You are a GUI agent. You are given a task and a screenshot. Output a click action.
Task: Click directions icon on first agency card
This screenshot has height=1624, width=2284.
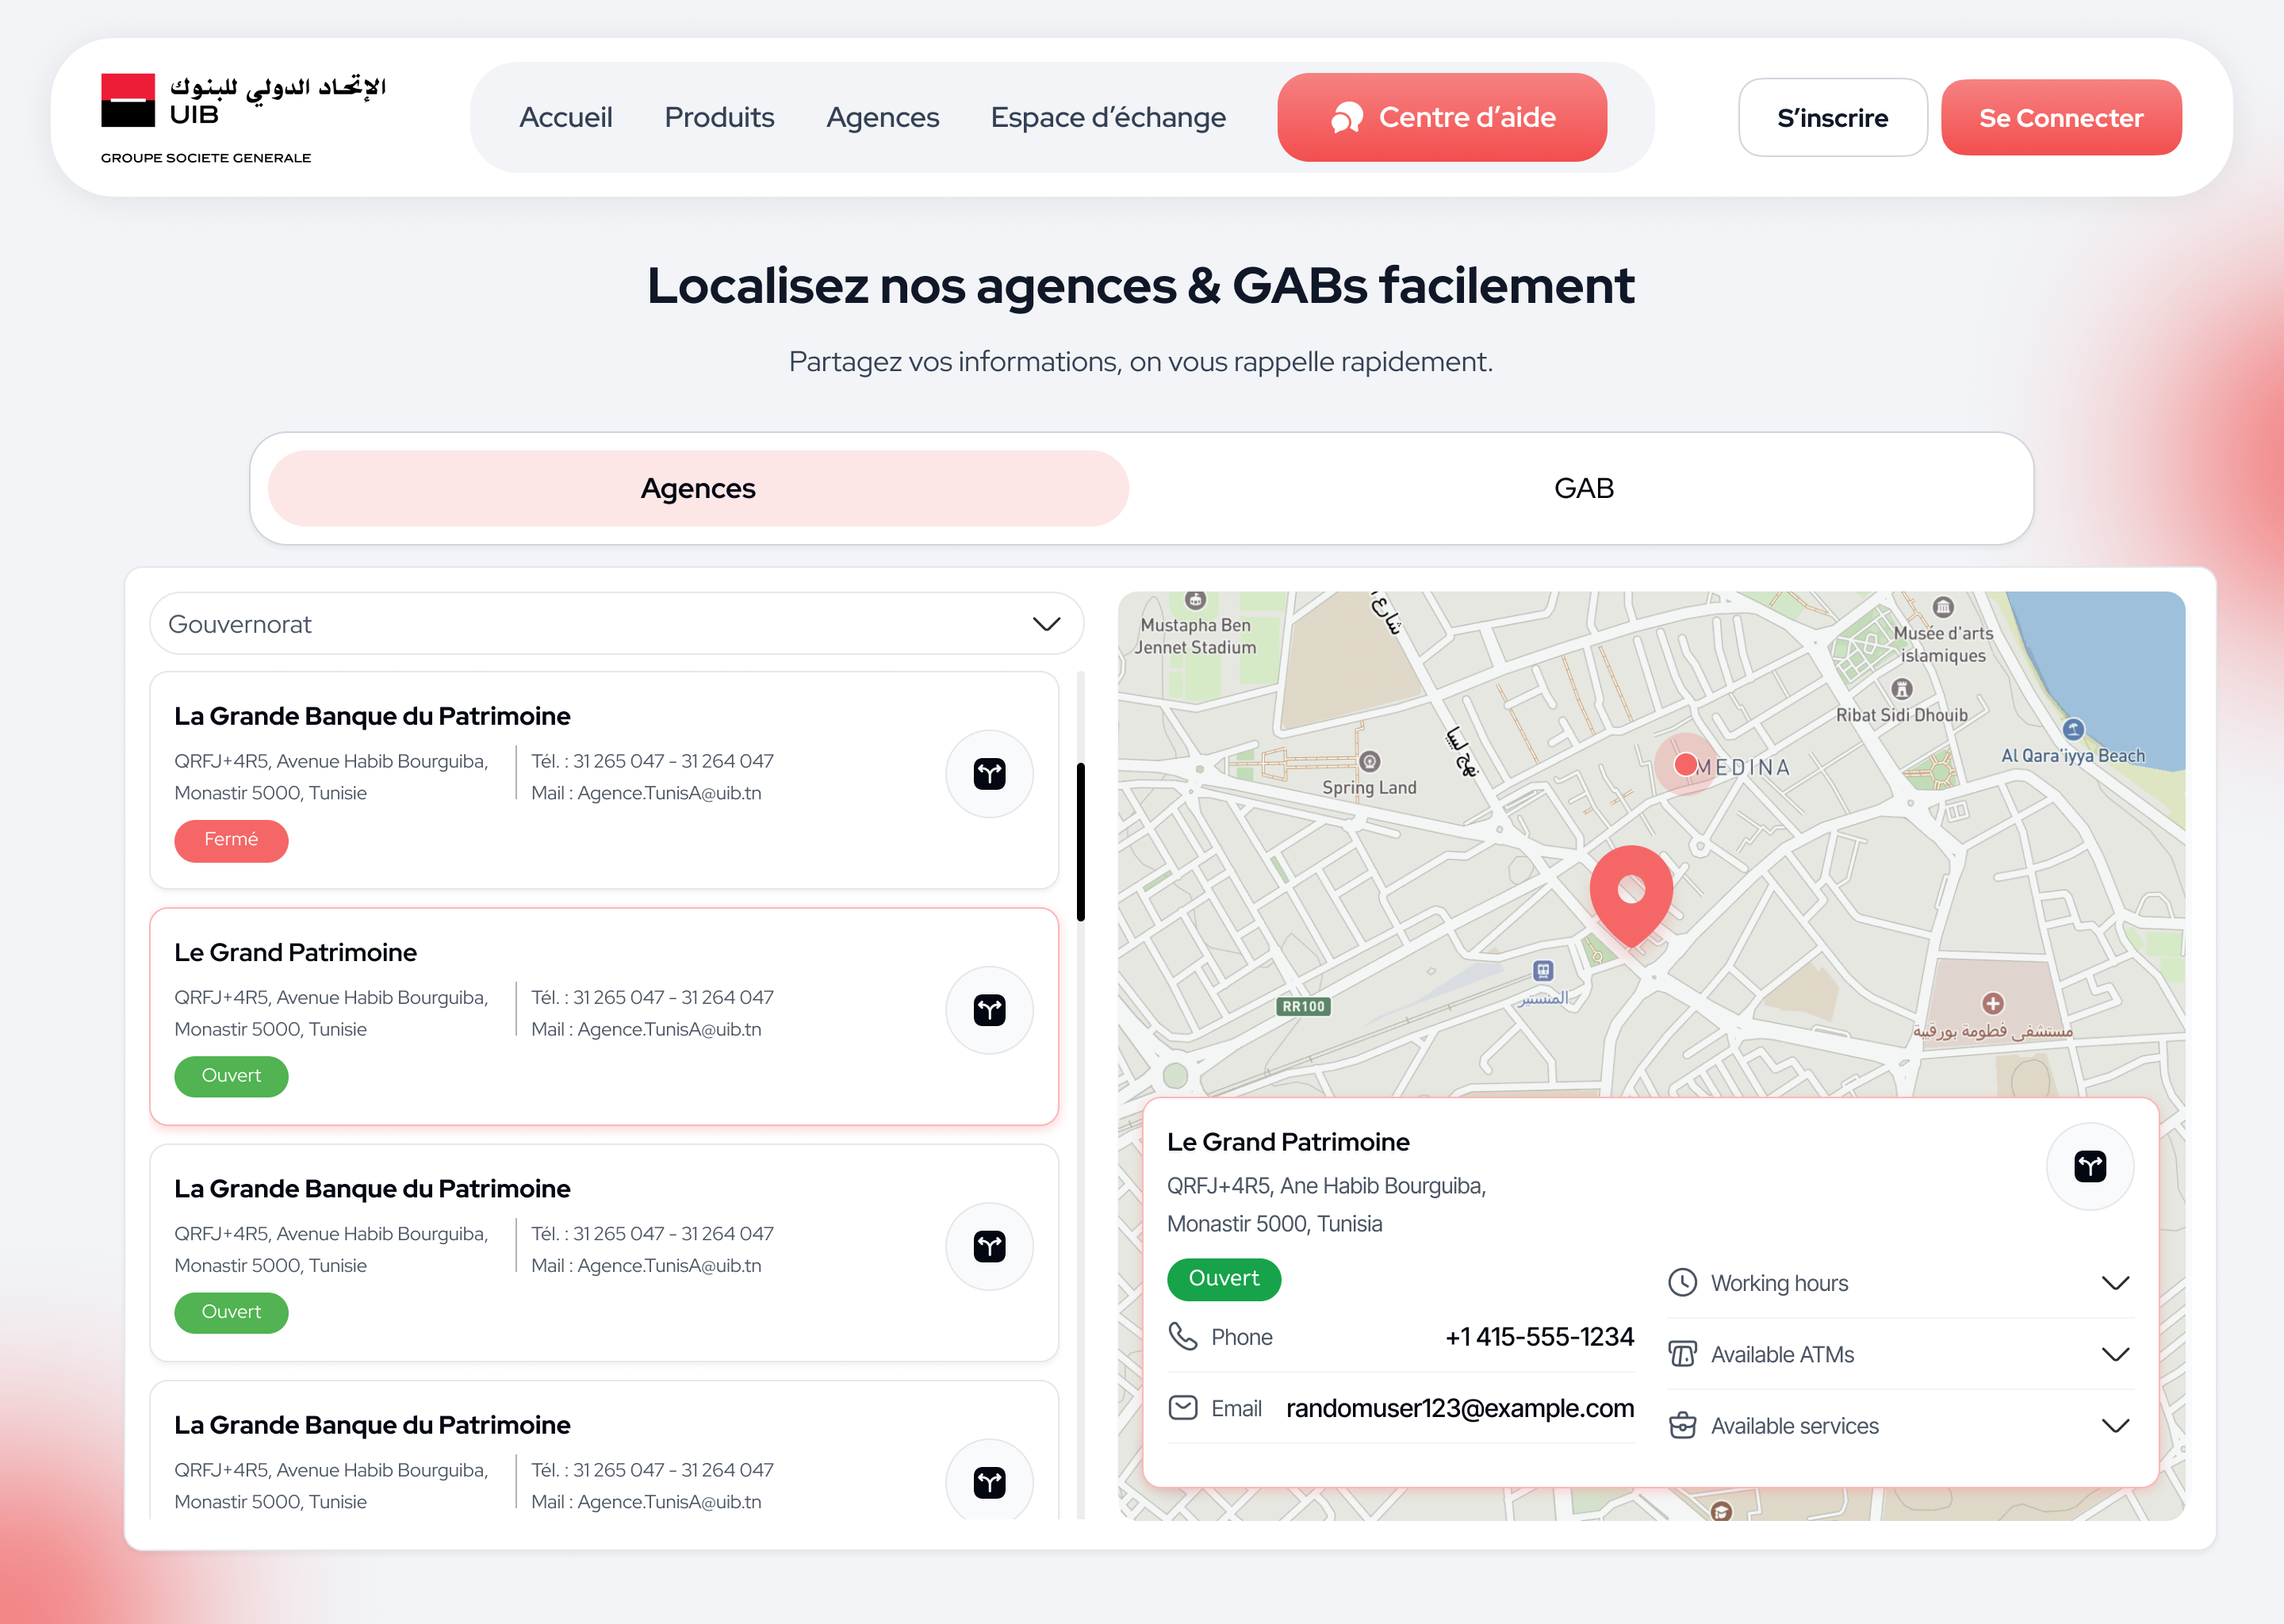[989, 773]
